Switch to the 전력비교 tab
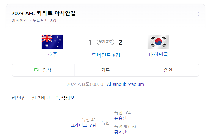The height and width of the screenshot is (137, 209). 41,98
